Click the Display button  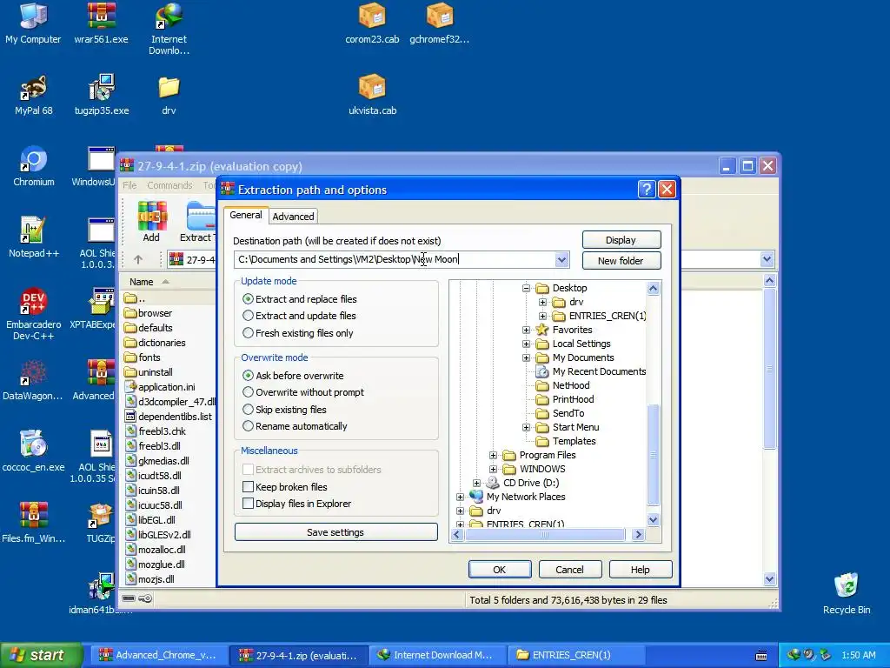[x=621, y=240]
